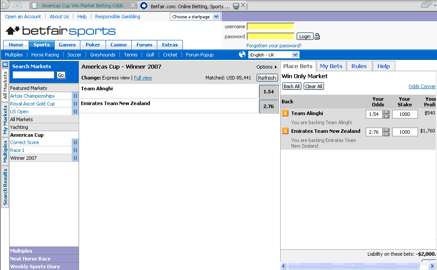This screenshot has width=437, height=270.
Task: Open a new browser tab with plus icon
Action: click(x=17, y=6)
